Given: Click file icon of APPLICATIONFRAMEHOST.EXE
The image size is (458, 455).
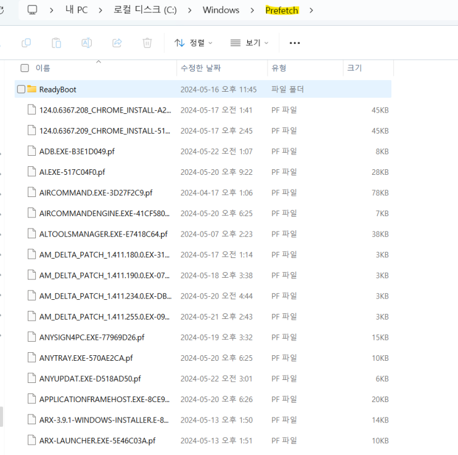Looking at the screenshot, I should tap(32, 399).
